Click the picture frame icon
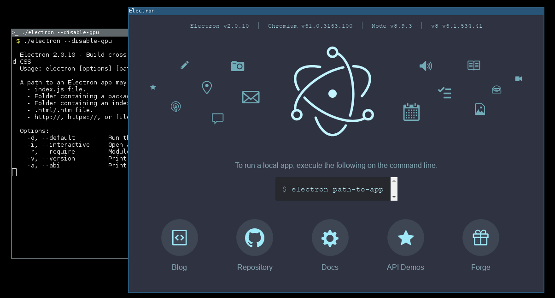The height and width of the screenshot is (298, 555). coord(480,109)
